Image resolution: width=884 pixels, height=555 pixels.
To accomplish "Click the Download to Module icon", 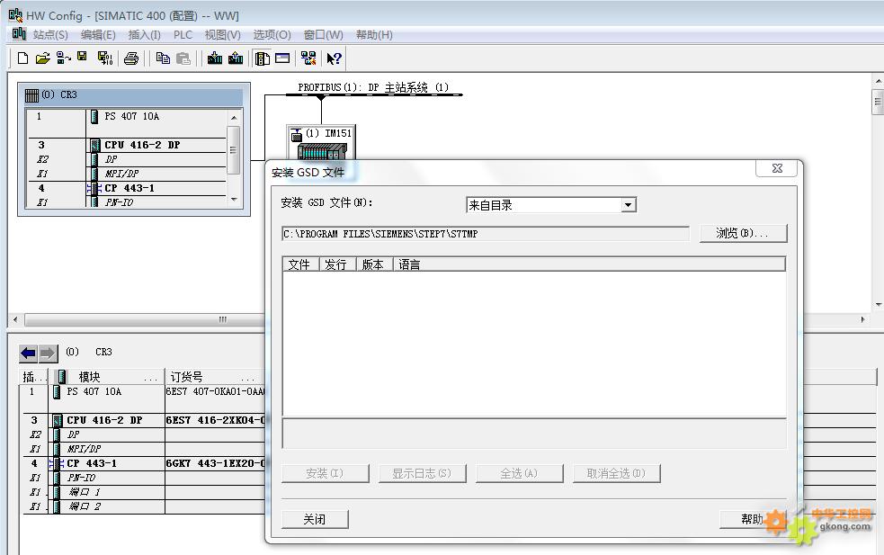I will point(214,58).
